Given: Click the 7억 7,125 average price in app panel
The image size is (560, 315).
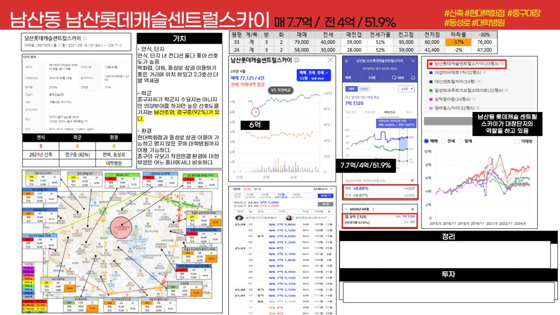Looking at the screenshot, I should pos(356,105).
